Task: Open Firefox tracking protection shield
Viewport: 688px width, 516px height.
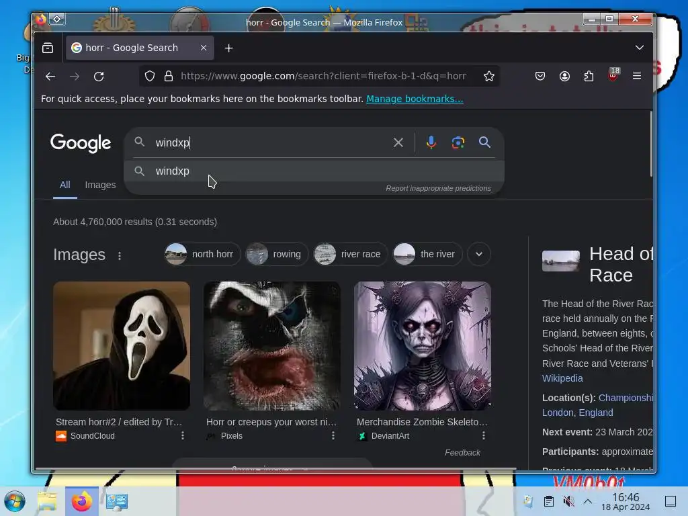Action: [150, 77]
